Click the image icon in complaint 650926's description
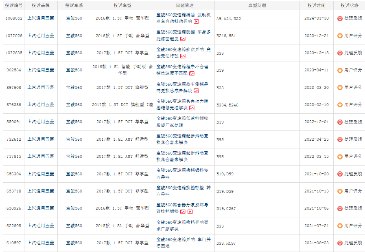365x252 pixels. click(183, 212)
